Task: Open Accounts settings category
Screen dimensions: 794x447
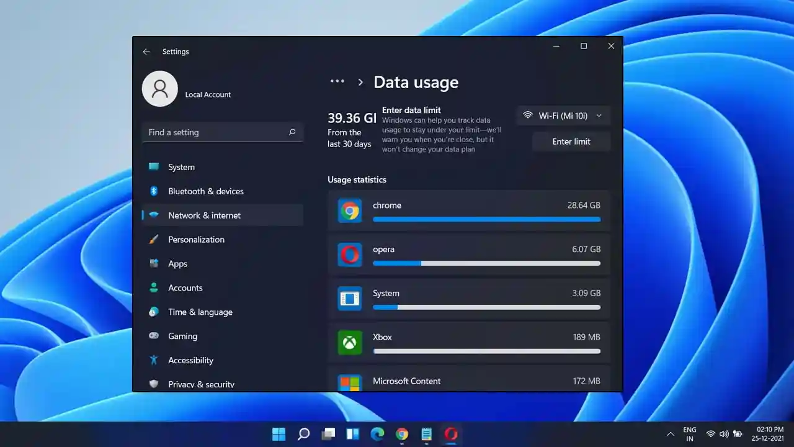Action: click(x=223, y=288)
